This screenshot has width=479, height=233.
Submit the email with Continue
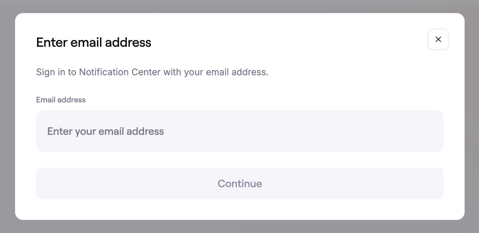tap(239, 183)
